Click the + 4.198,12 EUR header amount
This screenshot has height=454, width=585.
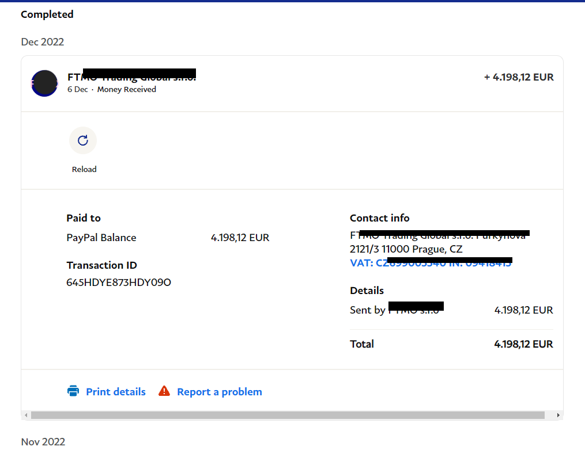(x=519, y=77)
